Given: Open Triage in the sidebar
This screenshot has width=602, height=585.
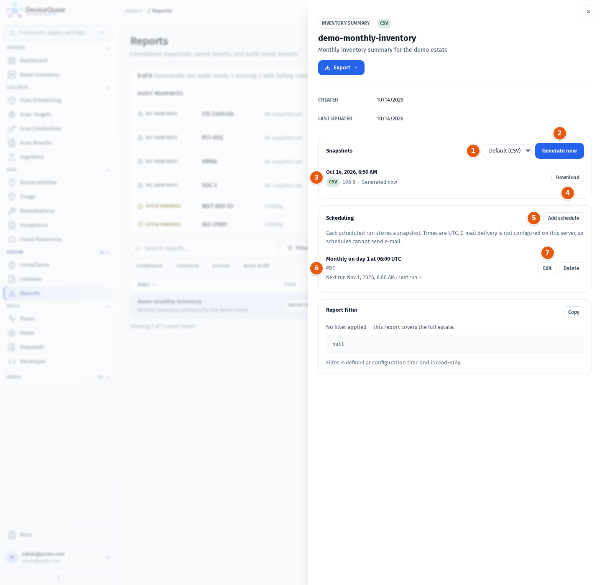Looking at the screenshot, I should 58,197.
